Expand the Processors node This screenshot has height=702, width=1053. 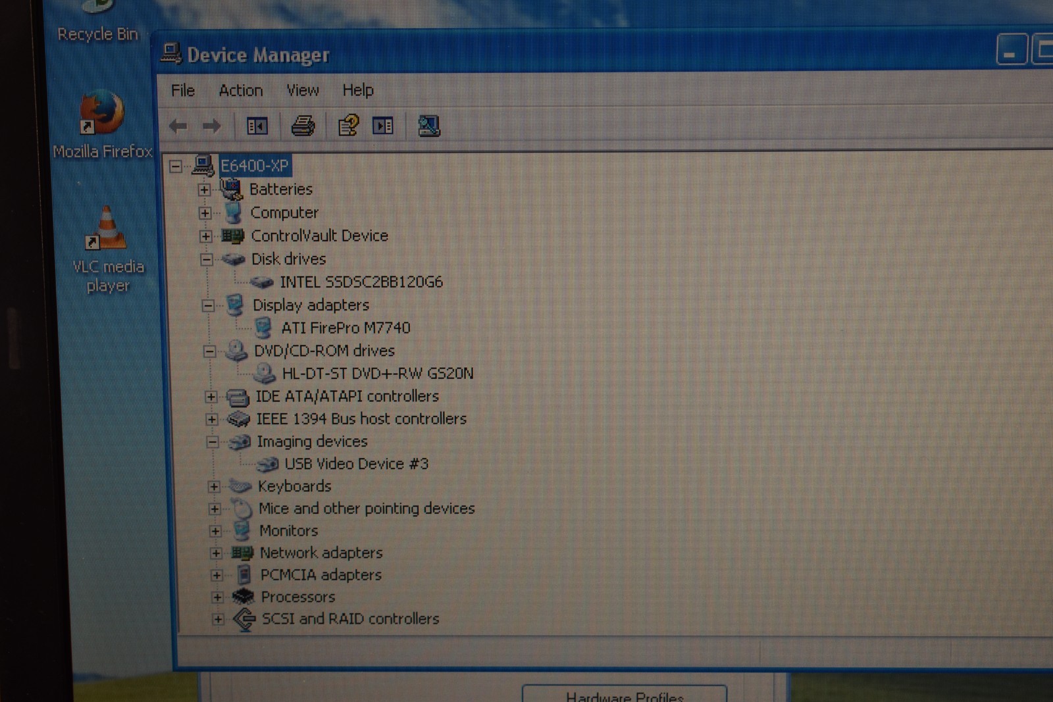[217, 597]
